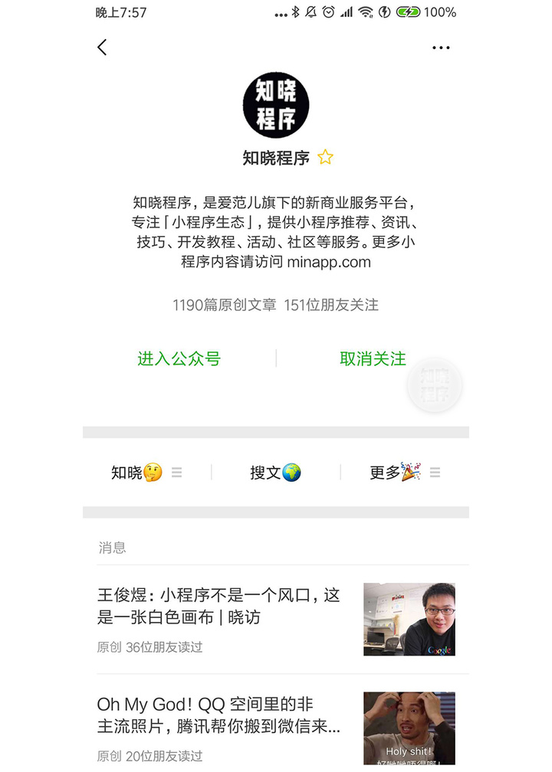The height and width of the screenshot is (772, 552).
Task: Click 进入公众号 button
Action: click(179, 358)
